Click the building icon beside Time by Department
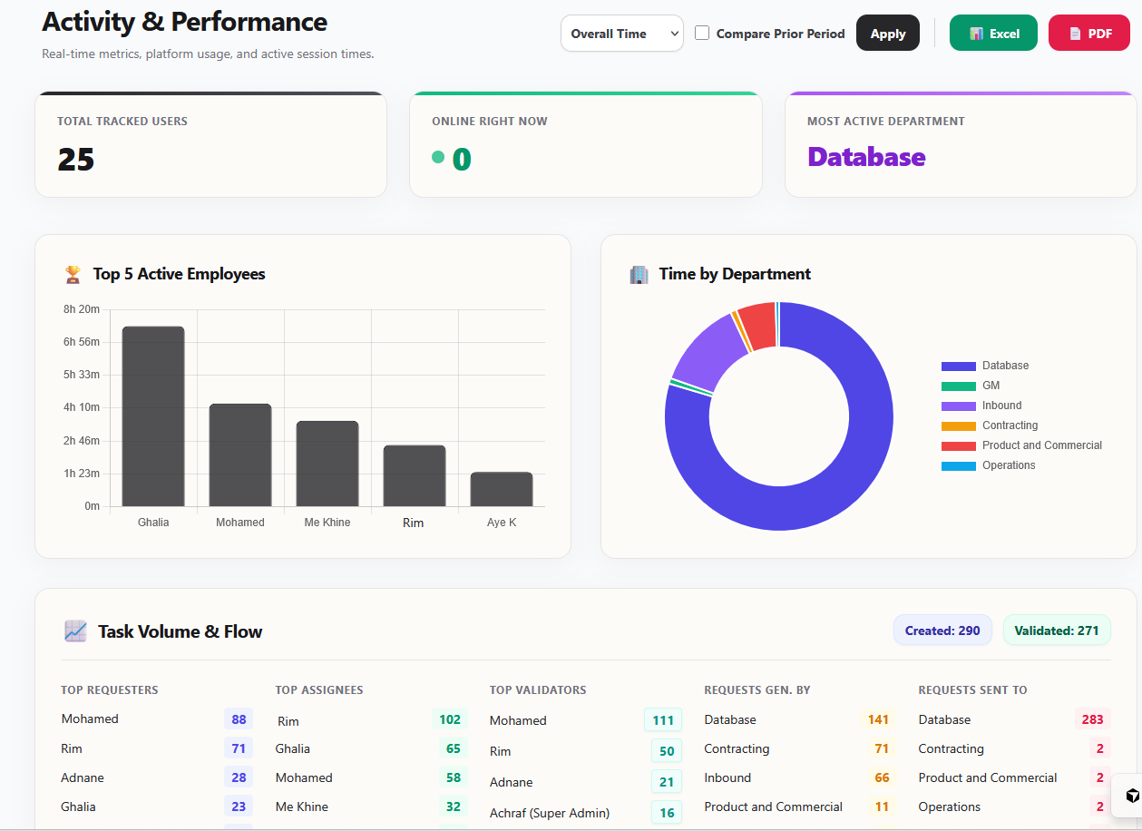The width and height of the screenshot is (1142, 831). tap(639, 274)
